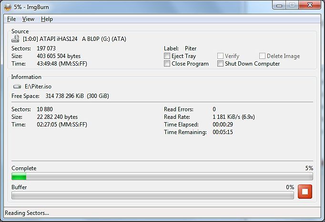The width and height of the screenshot is (325, 222).
Task: Click the 0% buffer percentage
Action: click(x=290, y=187)
